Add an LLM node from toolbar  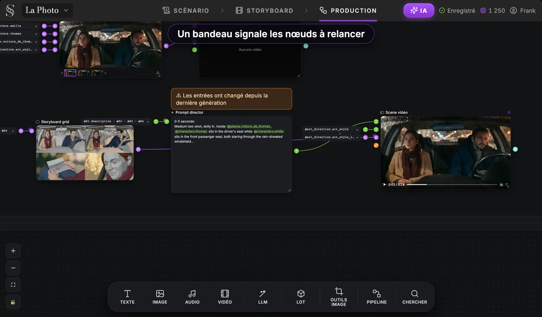tap(263, 297)
